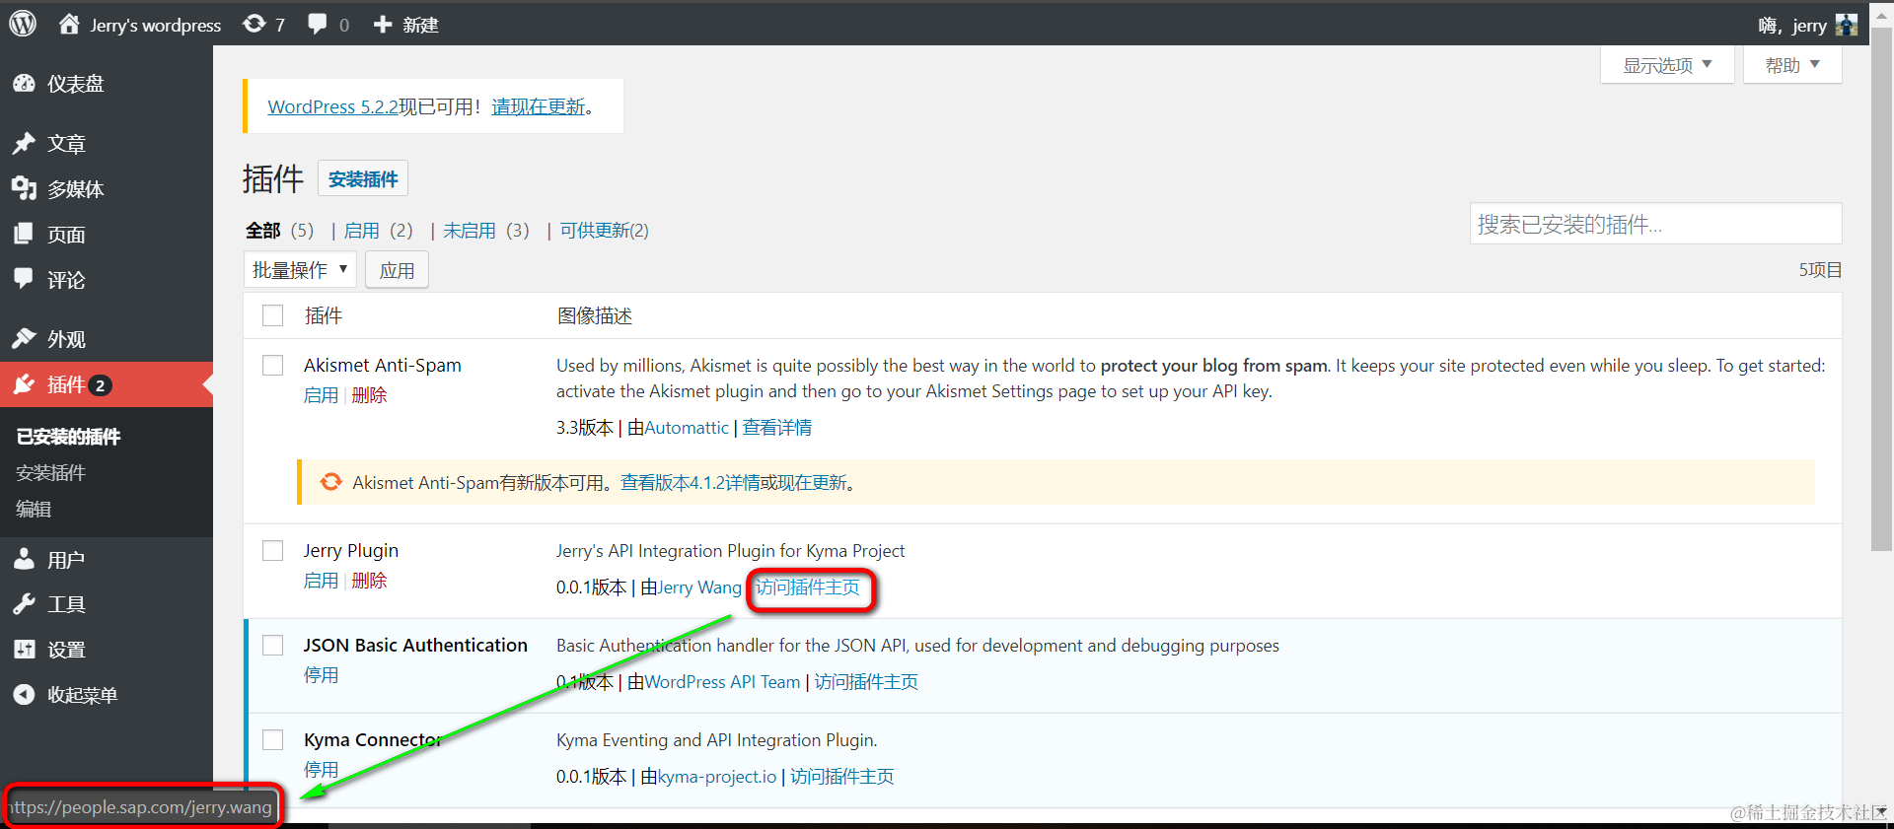Toggle the select-all plugins checkbox in header

[273, 315]
